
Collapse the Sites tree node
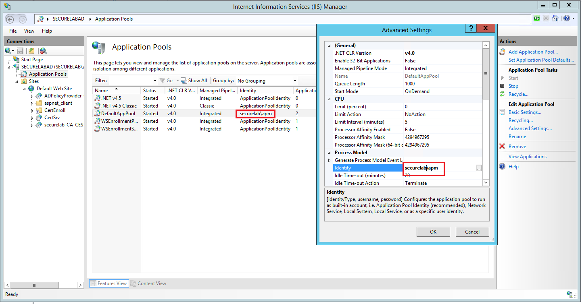(x=17, y=81)
